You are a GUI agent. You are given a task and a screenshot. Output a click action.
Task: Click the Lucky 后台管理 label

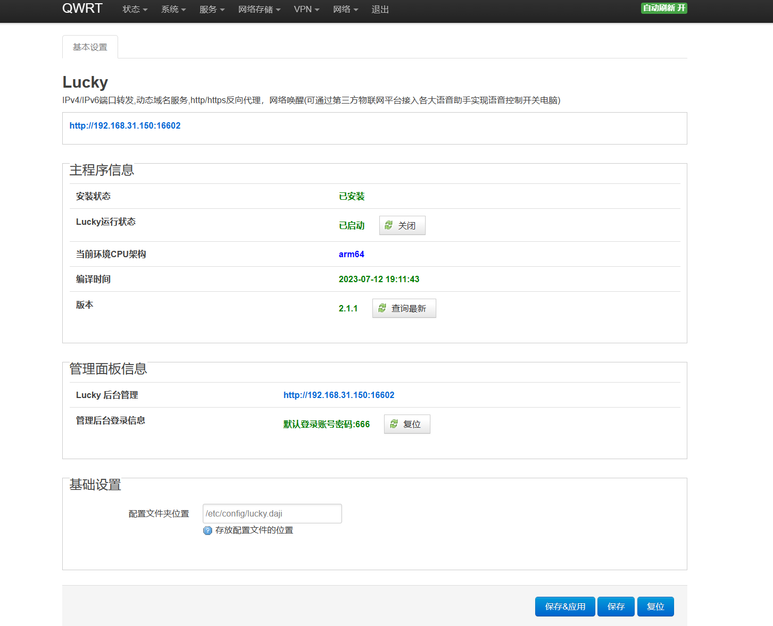[107, 395]
